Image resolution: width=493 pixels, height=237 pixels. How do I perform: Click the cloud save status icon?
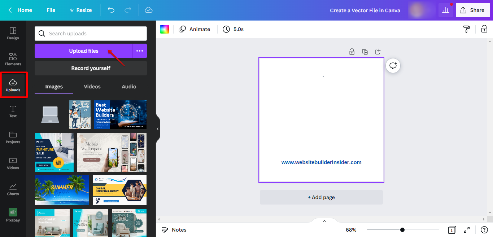click(149, 10)
